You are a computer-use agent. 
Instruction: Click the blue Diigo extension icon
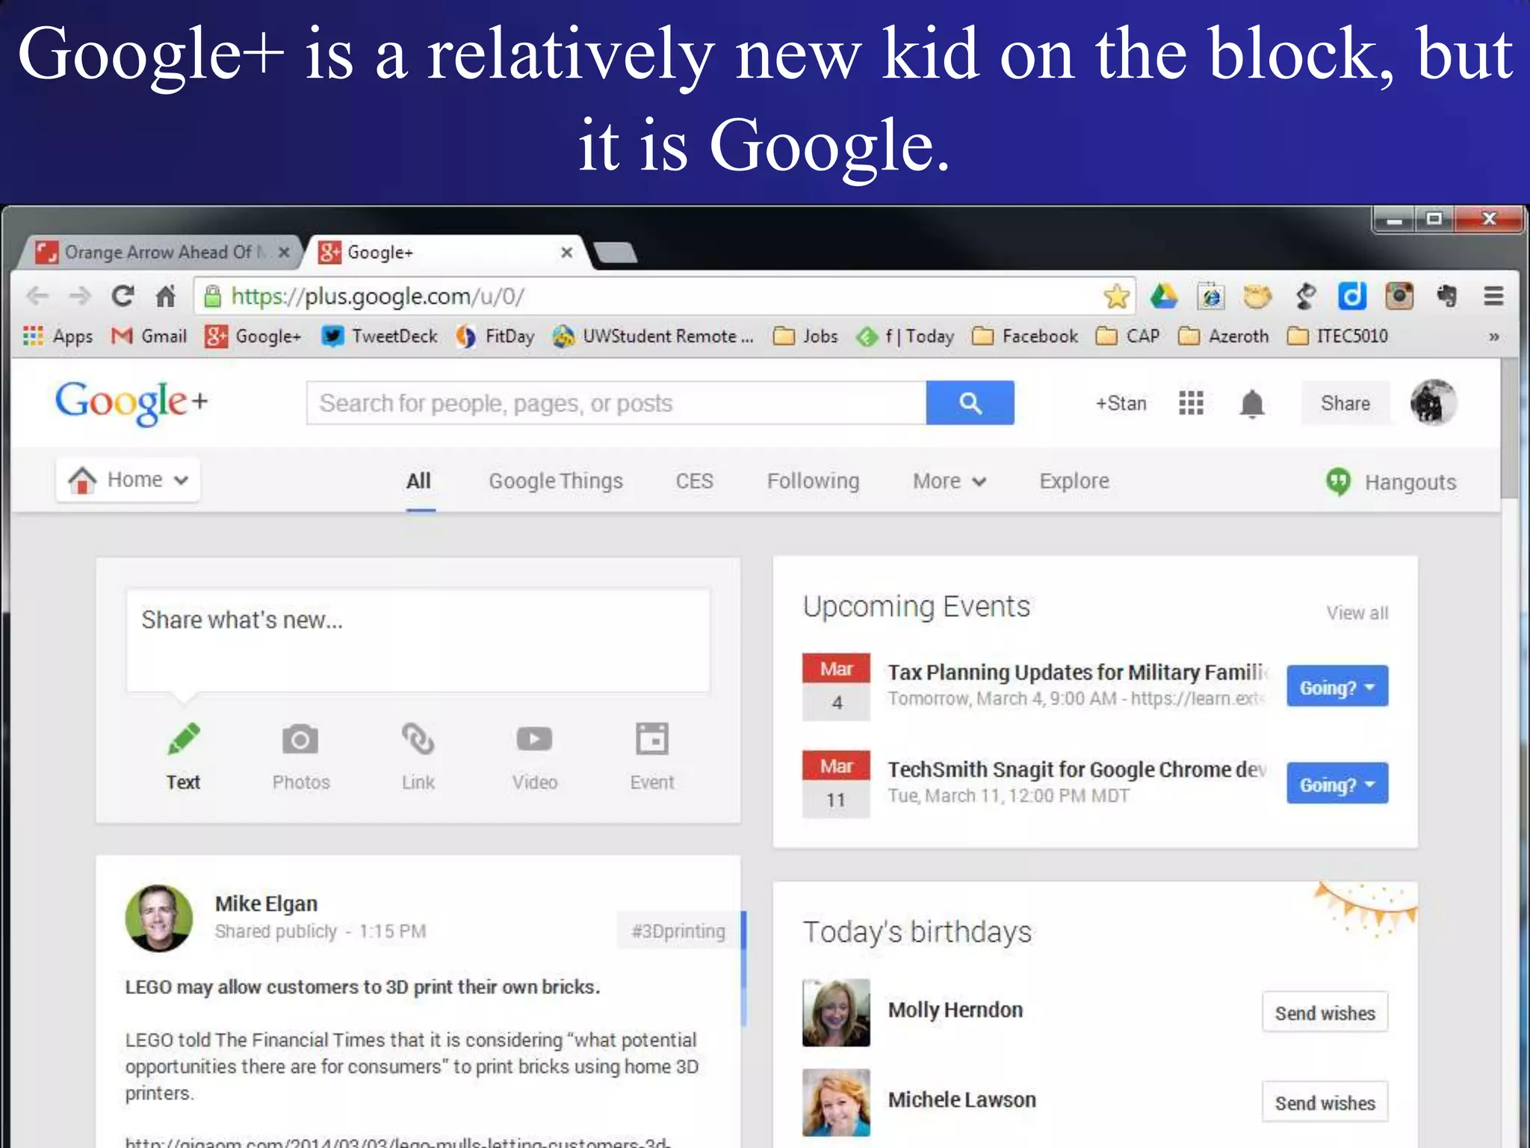point(1352,297)
